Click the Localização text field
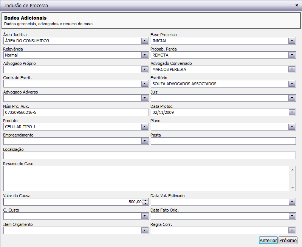This screenshot has width=302, height=247. (x=149, y=155)
